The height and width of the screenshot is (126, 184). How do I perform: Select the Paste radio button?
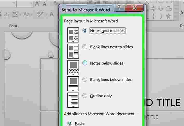click(70, 123)
